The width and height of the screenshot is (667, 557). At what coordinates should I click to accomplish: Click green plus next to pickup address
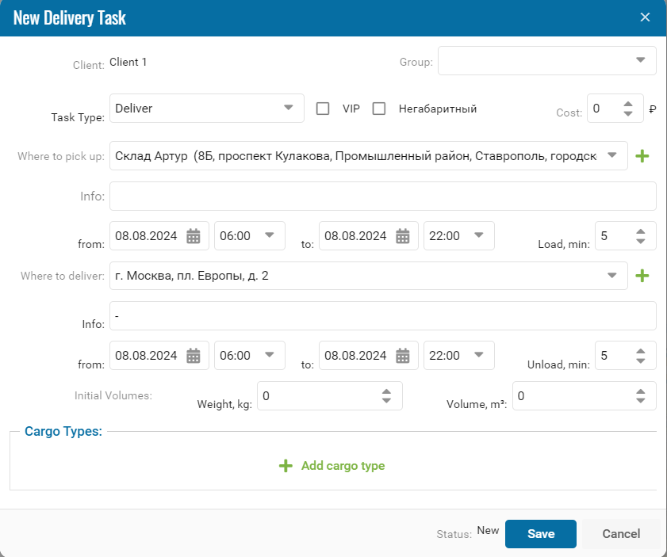[642, 156]
